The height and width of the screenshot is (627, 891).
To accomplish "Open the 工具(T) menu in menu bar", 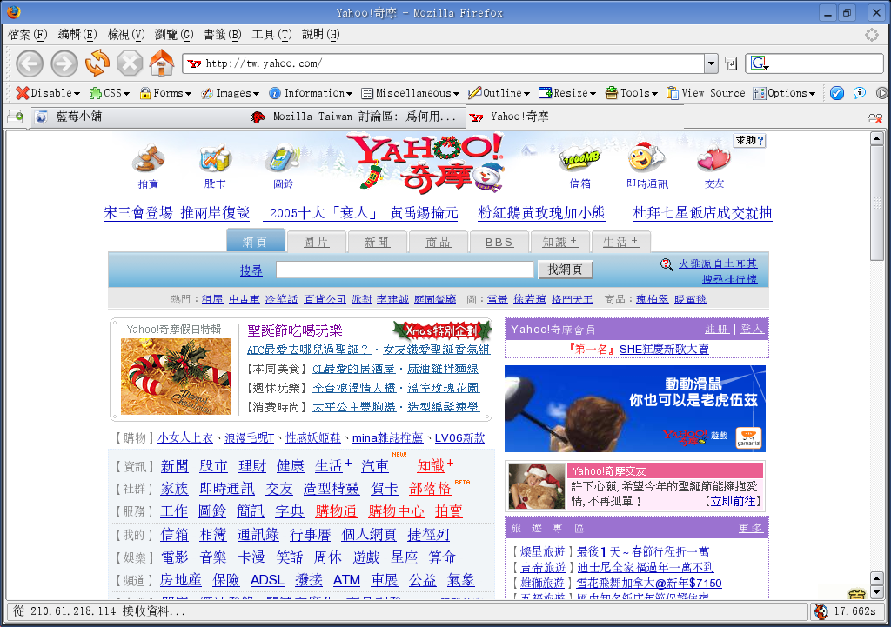I will (271, 35).
